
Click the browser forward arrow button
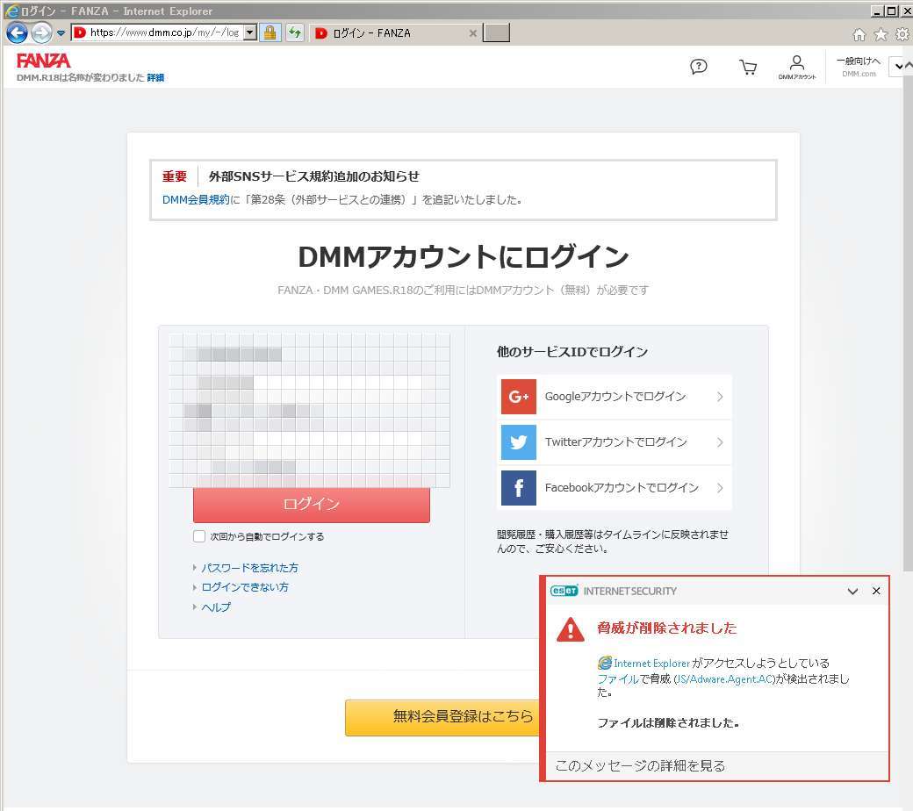tap(41, 33)
